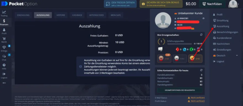243x106 pixels.
Task: Click the profile avatar picture in panel
Action: pos(163,20)
